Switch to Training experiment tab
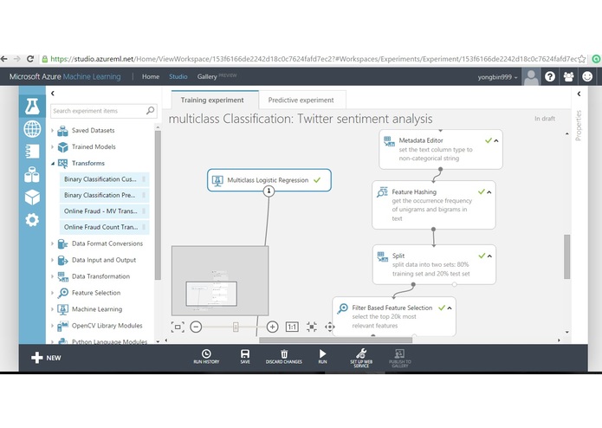The height and width of the screenshot is (428, 602). coord(215,100)
